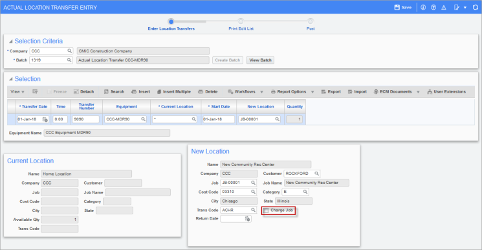Click Search in the Selection toolbar
The height and width of the screenshot is (250, 482).
(114, 91)
